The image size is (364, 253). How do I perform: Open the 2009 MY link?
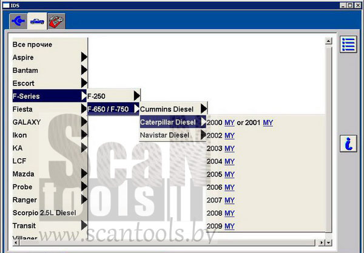pos(229,226)
